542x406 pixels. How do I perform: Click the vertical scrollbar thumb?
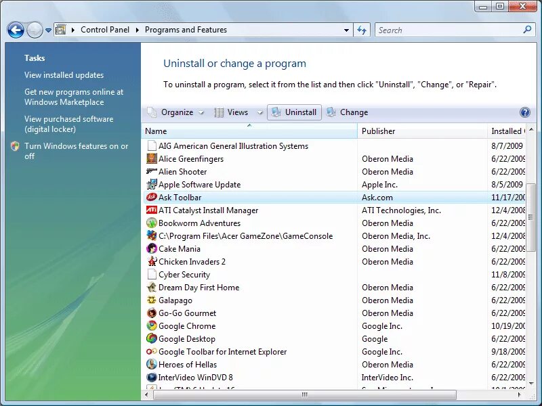[x=530, y=217]
